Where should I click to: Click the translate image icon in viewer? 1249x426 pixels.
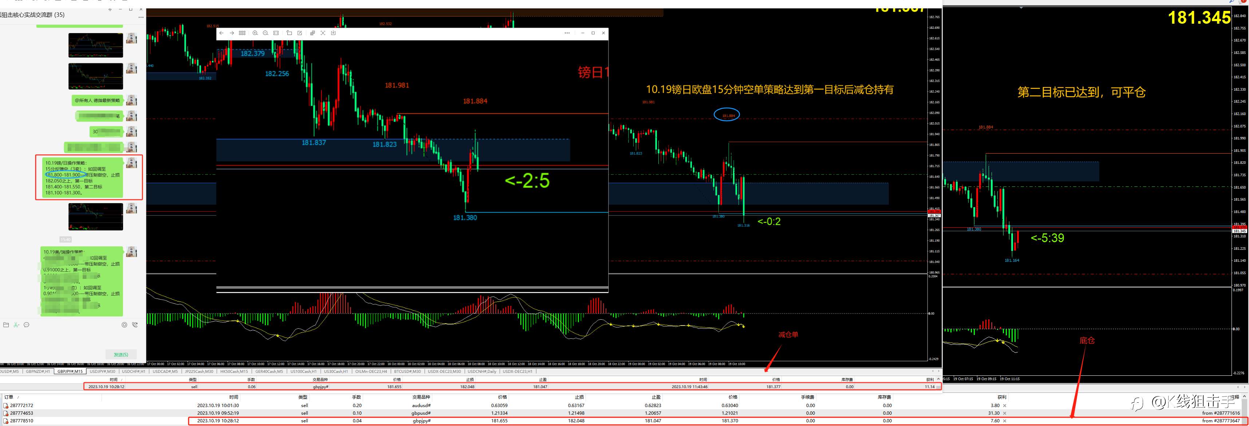312,33
